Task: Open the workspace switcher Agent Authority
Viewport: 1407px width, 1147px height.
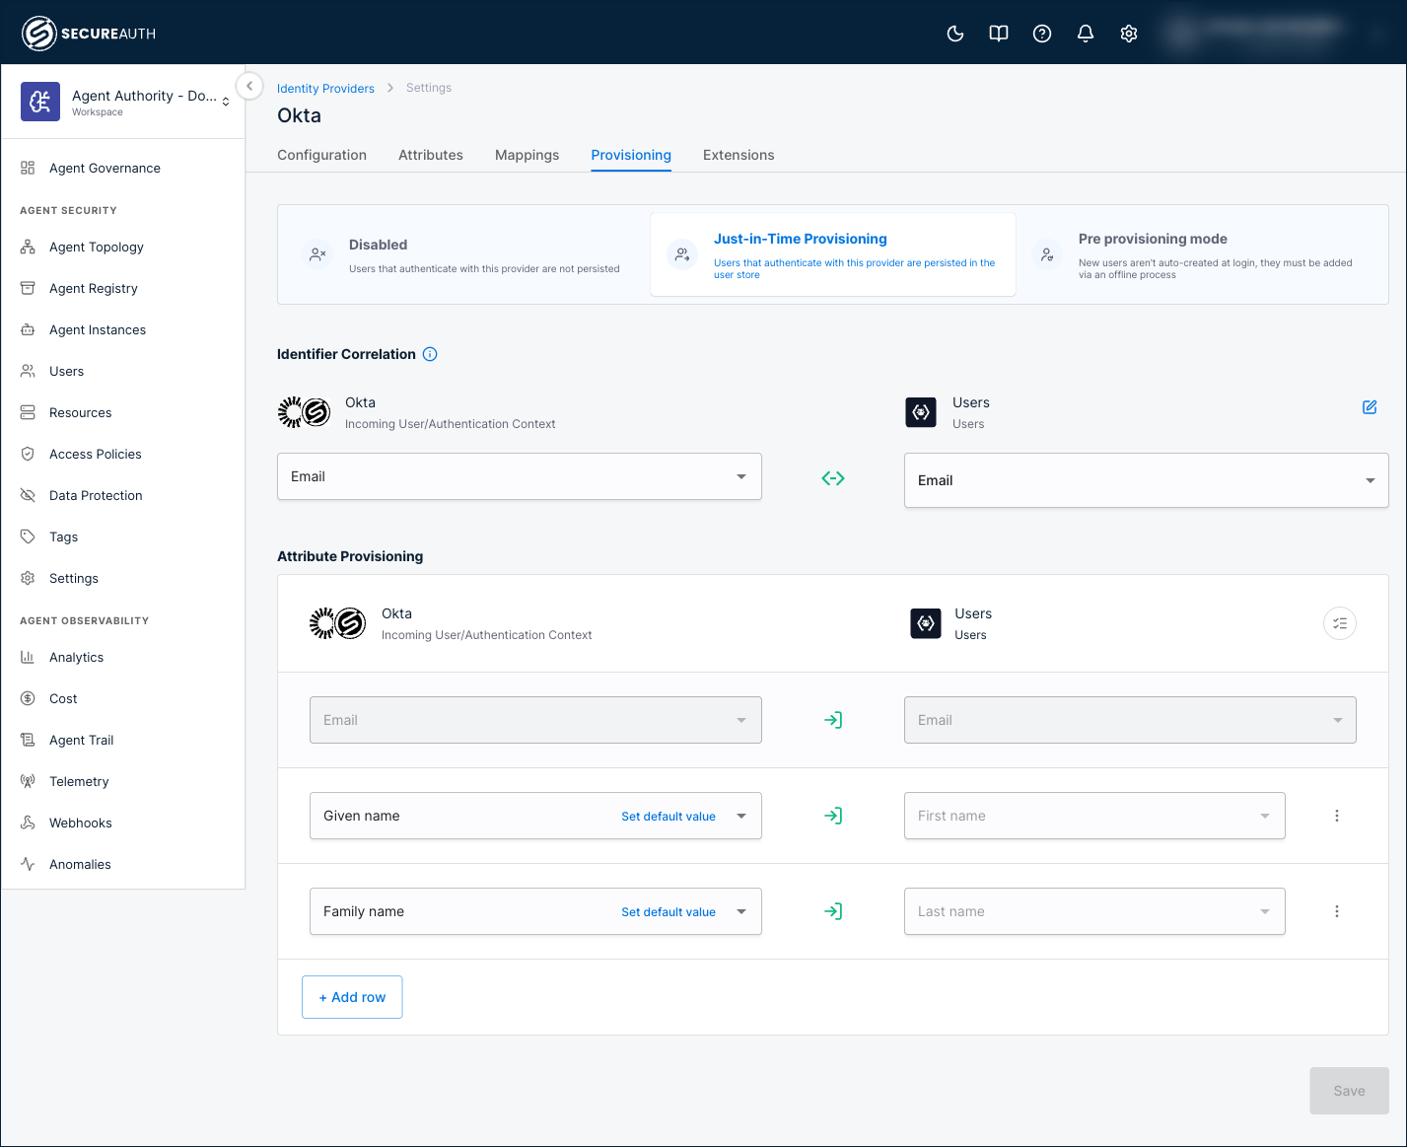Action: pyautogui.click(x=125, y=102)
